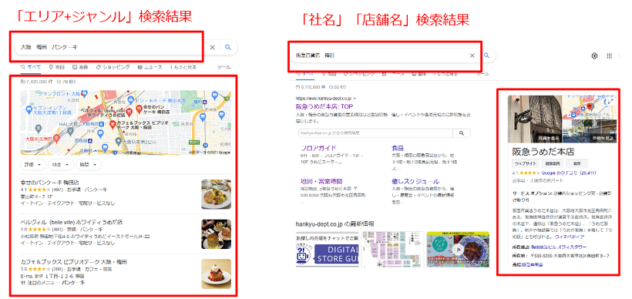Open the 評価 filter dropdown
This screenshot has height=299, width=632.
click(x=33, y=165)
